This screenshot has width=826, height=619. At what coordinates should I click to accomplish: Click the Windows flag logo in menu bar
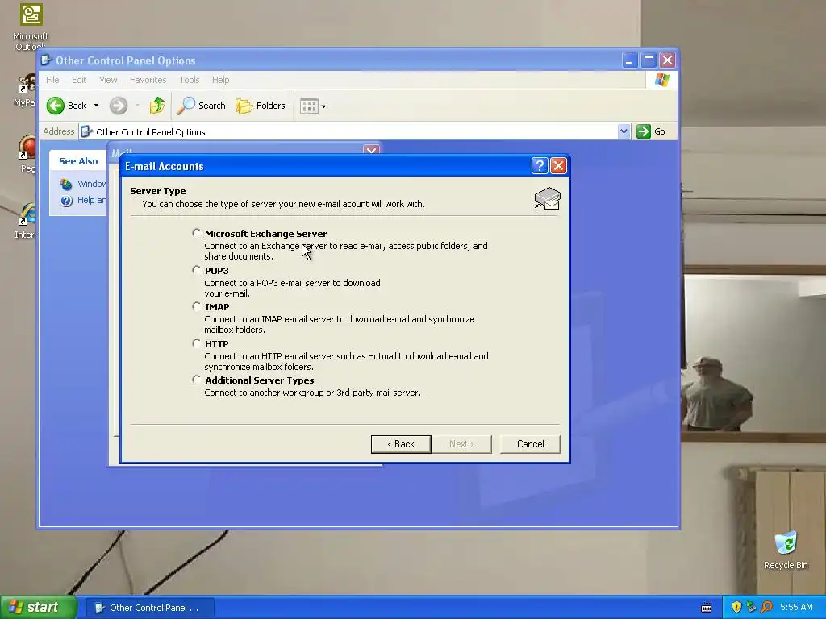(661, 80)
